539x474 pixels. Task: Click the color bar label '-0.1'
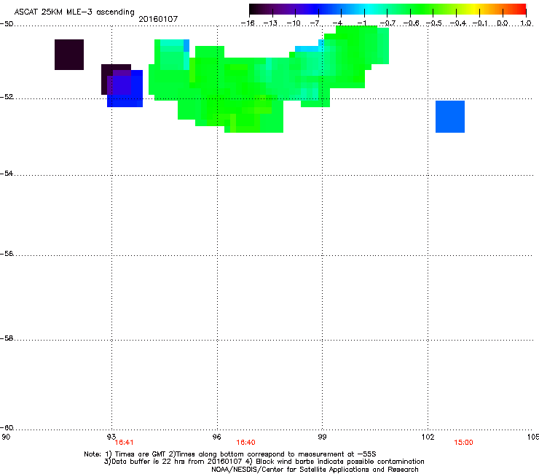pos(480,23)
